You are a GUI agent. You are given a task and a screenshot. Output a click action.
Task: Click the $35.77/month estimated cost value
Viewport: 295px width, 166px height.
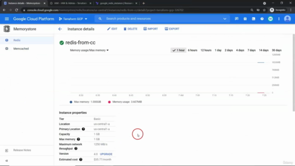(x=102, y=160)
